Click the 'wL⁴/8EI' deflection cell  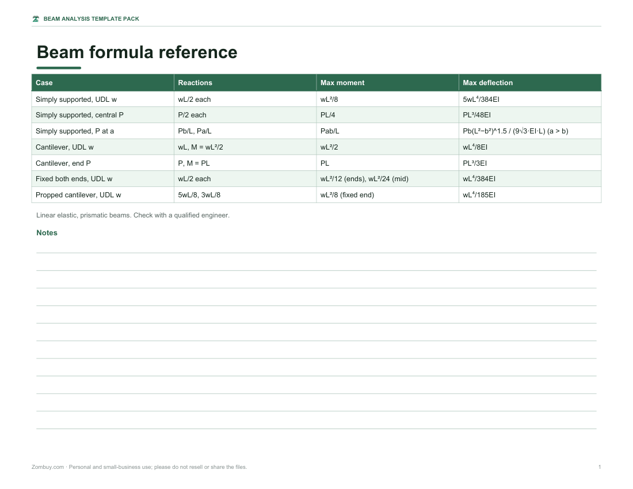pyautogui.click(x=530, y=147)
